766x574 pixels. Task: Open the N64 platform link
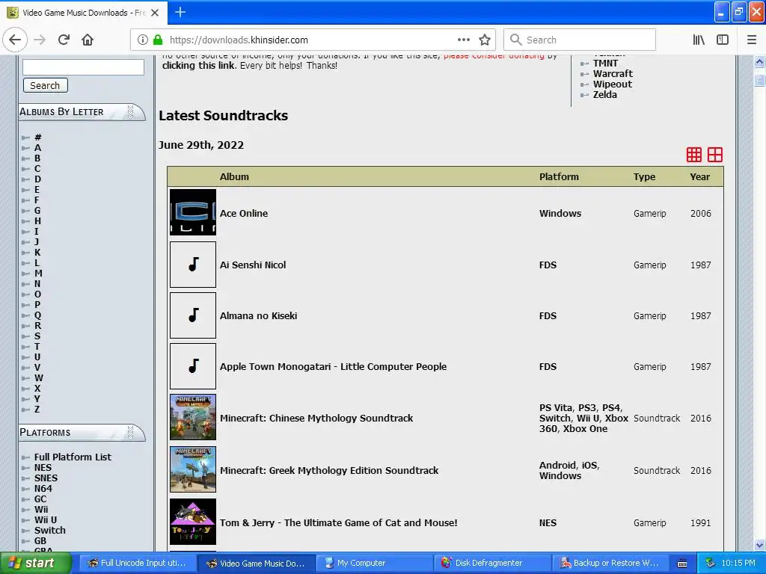(x=43, y=489)
